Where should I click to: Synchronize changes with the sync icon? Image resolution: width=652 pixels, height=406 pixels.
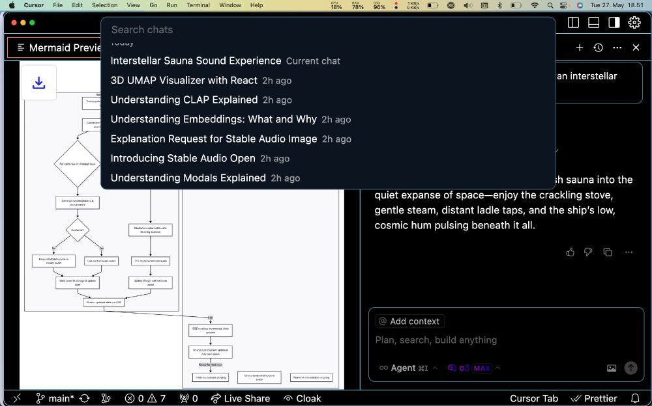click(x=84, y=399)
